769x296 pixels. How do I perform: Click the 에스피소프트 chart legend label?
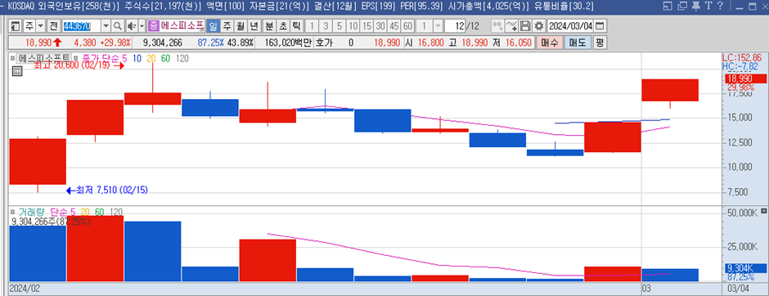pyautogui.click(x=44, y=58)
